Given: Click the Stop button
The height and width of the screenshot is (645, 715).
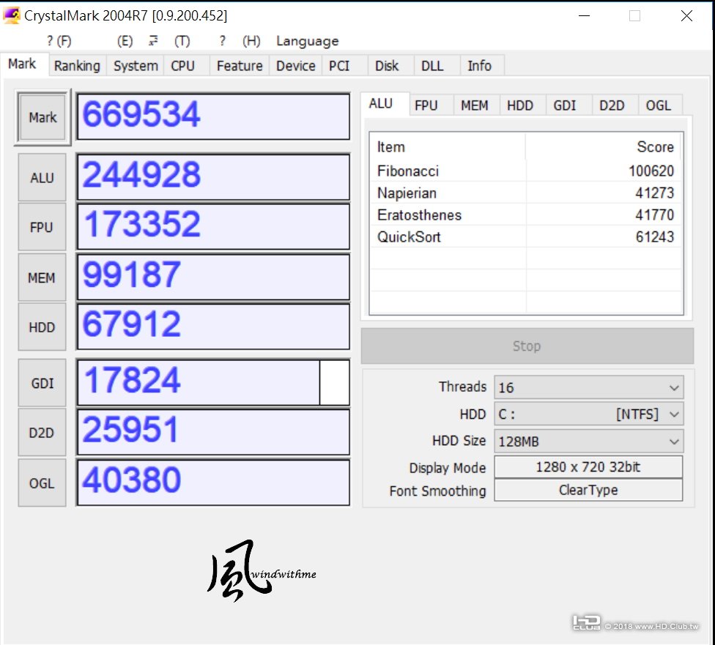Looking at the screenshot, I should pos(527,346).
